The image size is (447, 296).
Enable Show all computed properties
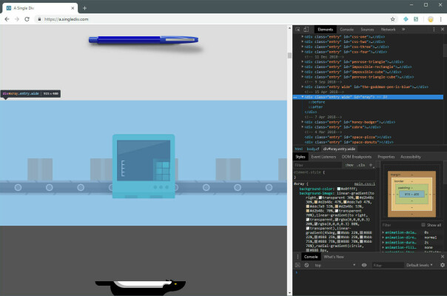pos(423,225)
